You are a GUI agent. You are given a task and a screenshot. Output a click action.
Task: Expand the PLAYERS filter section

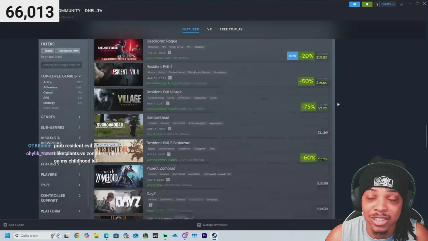61,174
